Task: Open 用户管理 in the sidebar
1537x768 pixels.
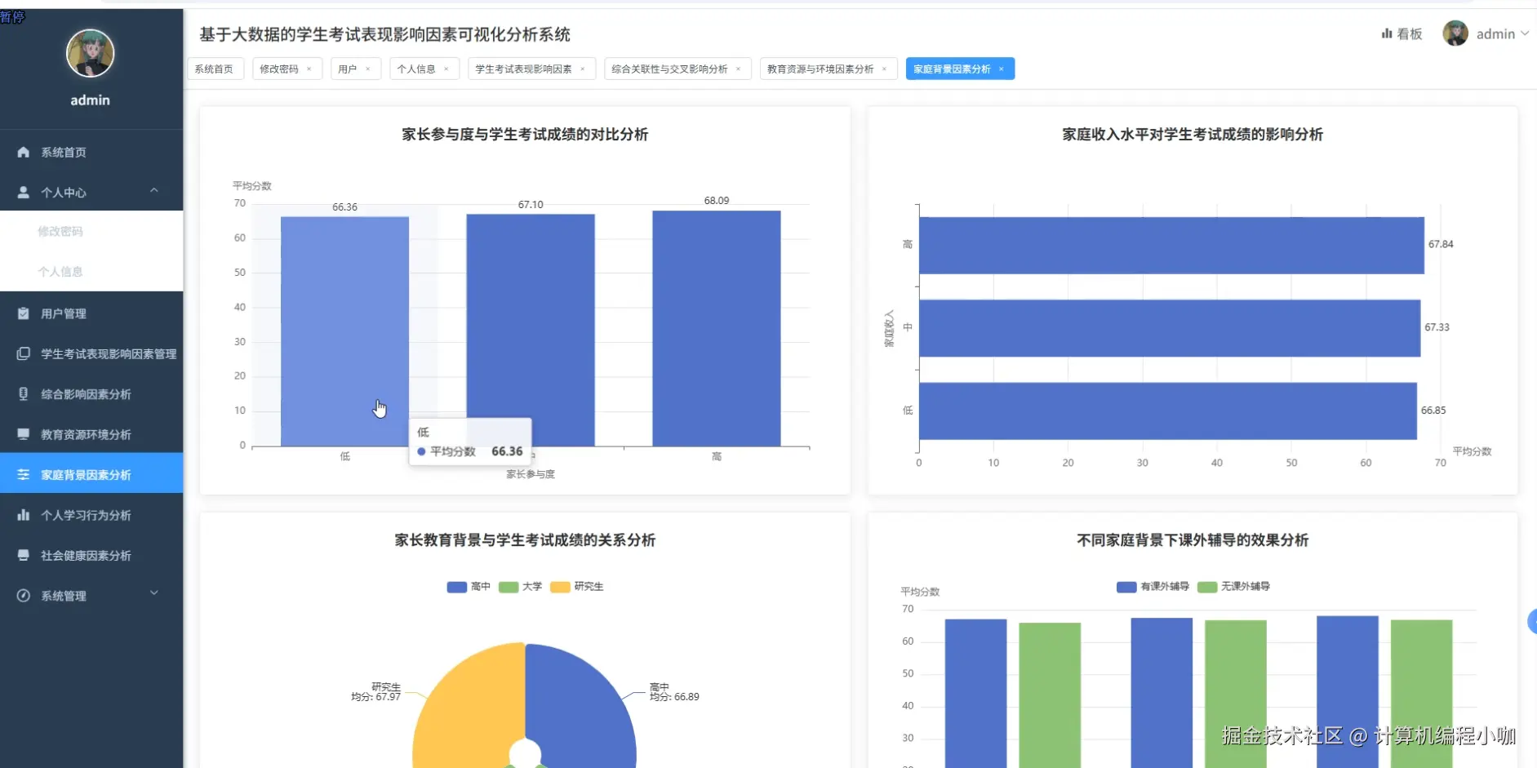Action: click(x=91, y=313)
